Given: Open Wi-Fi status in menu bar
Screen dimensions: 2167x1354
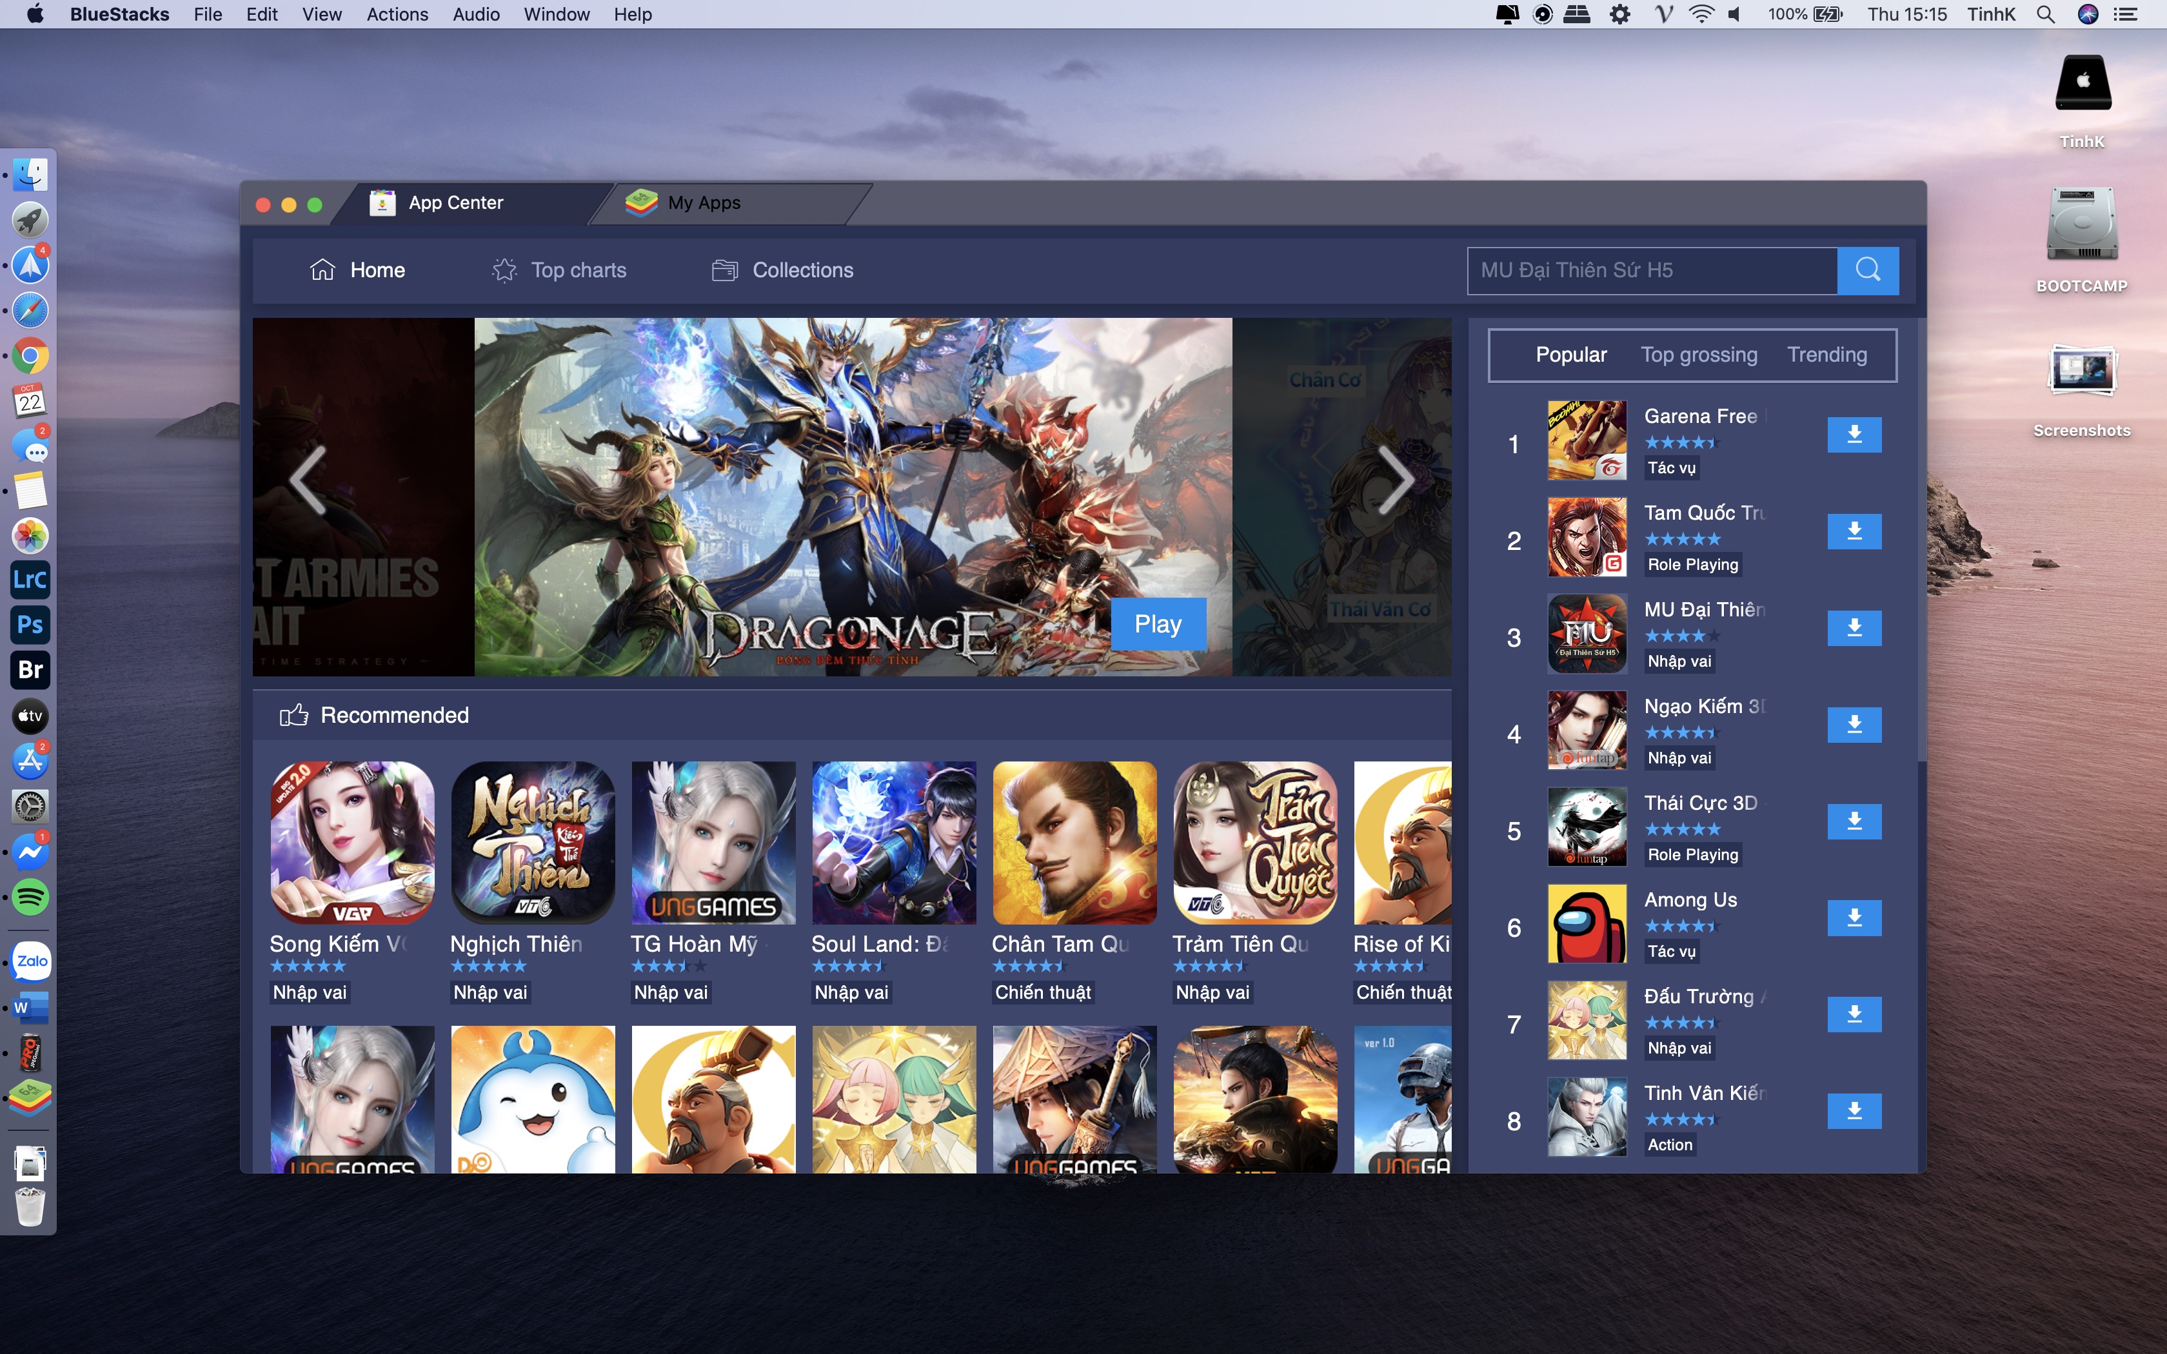Looking at the screenshot, I should tap(1701, 14).
